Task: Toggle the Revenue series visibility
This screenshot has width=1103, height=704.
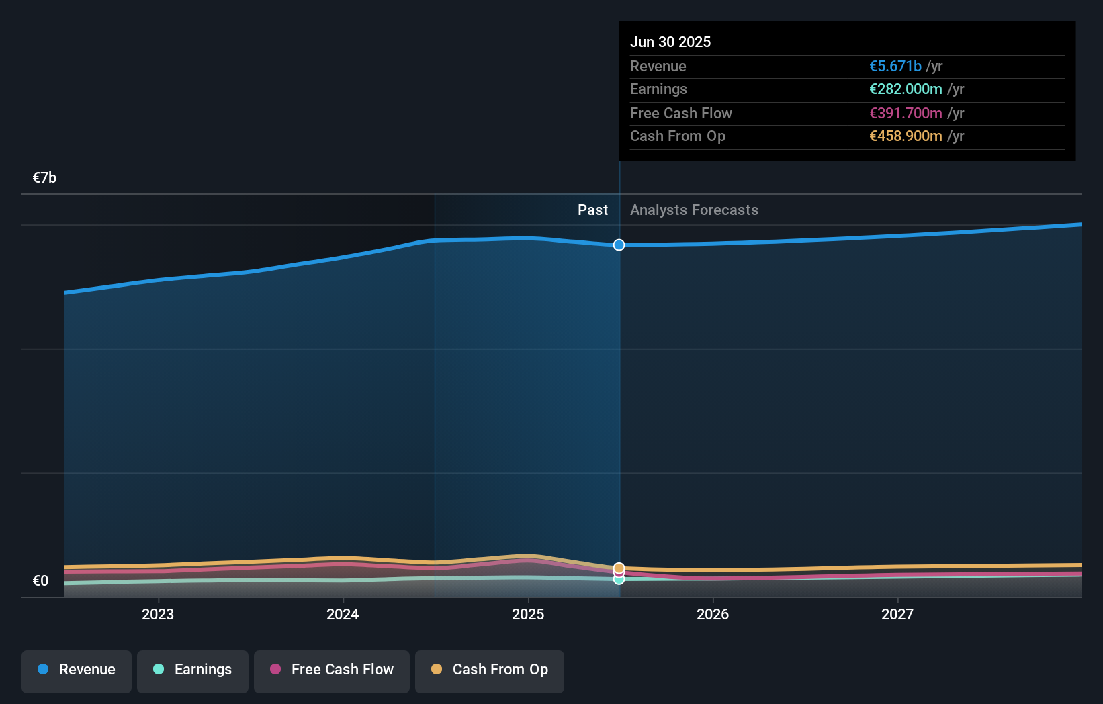Action: 76,671
